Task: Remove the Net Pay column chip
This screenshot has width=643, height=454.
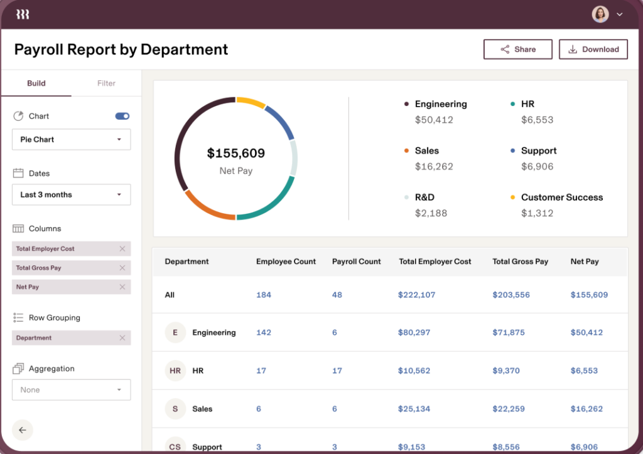Action: (x=124, y=287)
